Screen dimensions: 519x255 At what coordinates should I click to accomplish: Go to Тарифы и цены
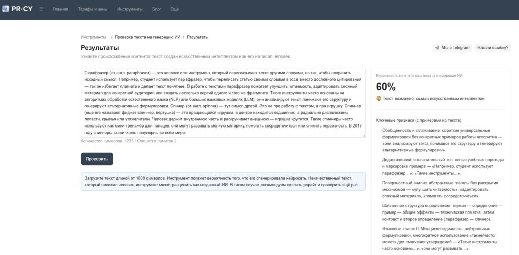[x=93, y=9]
